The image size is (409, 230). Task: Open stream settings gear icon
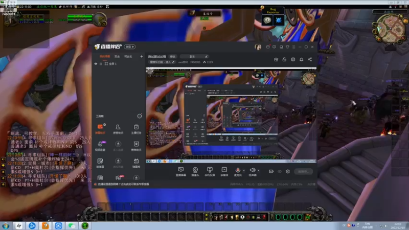click(x=288, y=171)
